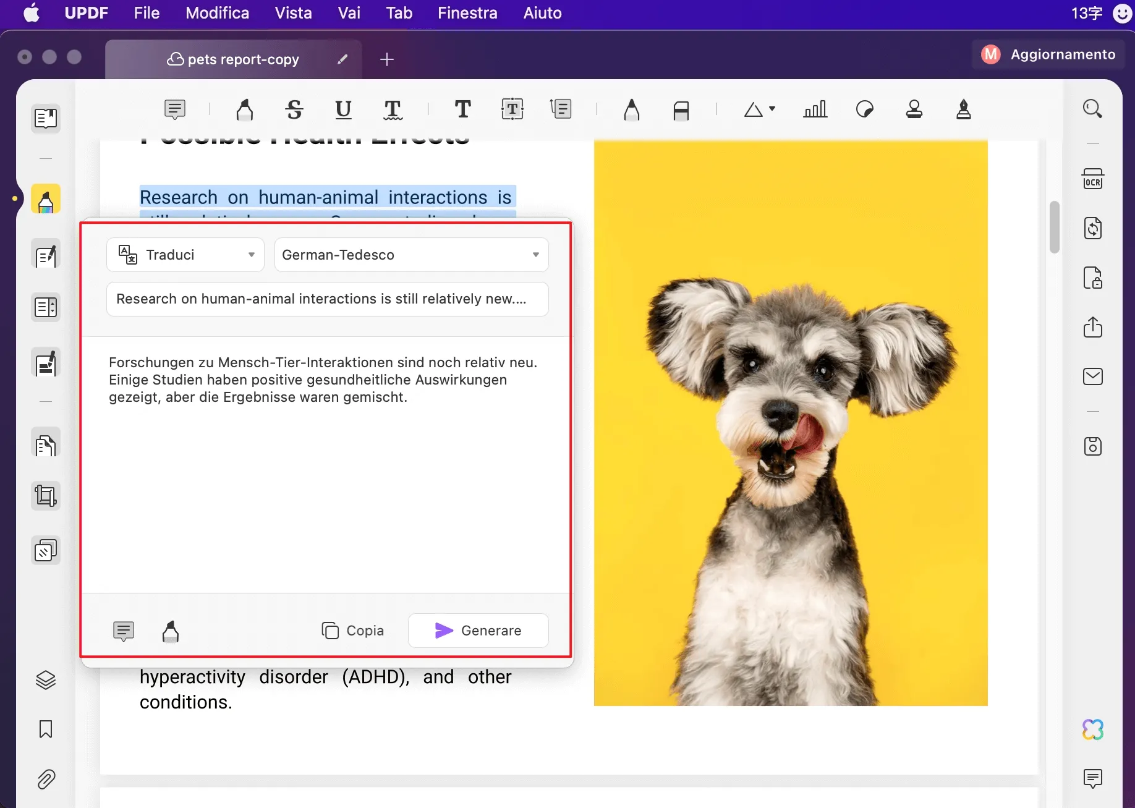Image resolution: width=1135 pixels, height=808 pixels.
Task: Open the form preparation mode in sidebar
Action: pos(46,307)
